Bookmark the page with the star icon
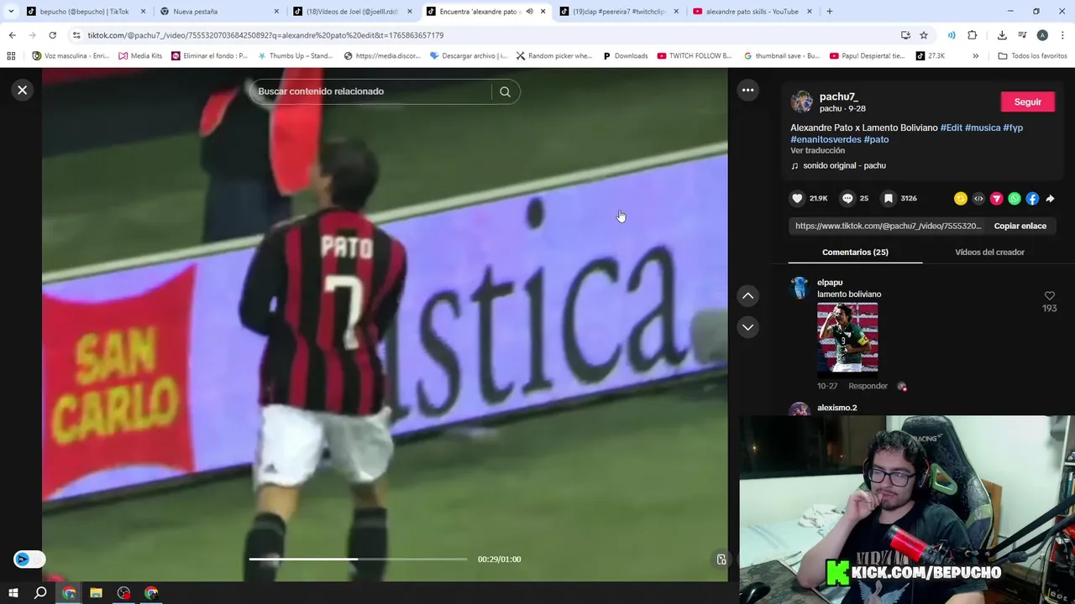 924,35
